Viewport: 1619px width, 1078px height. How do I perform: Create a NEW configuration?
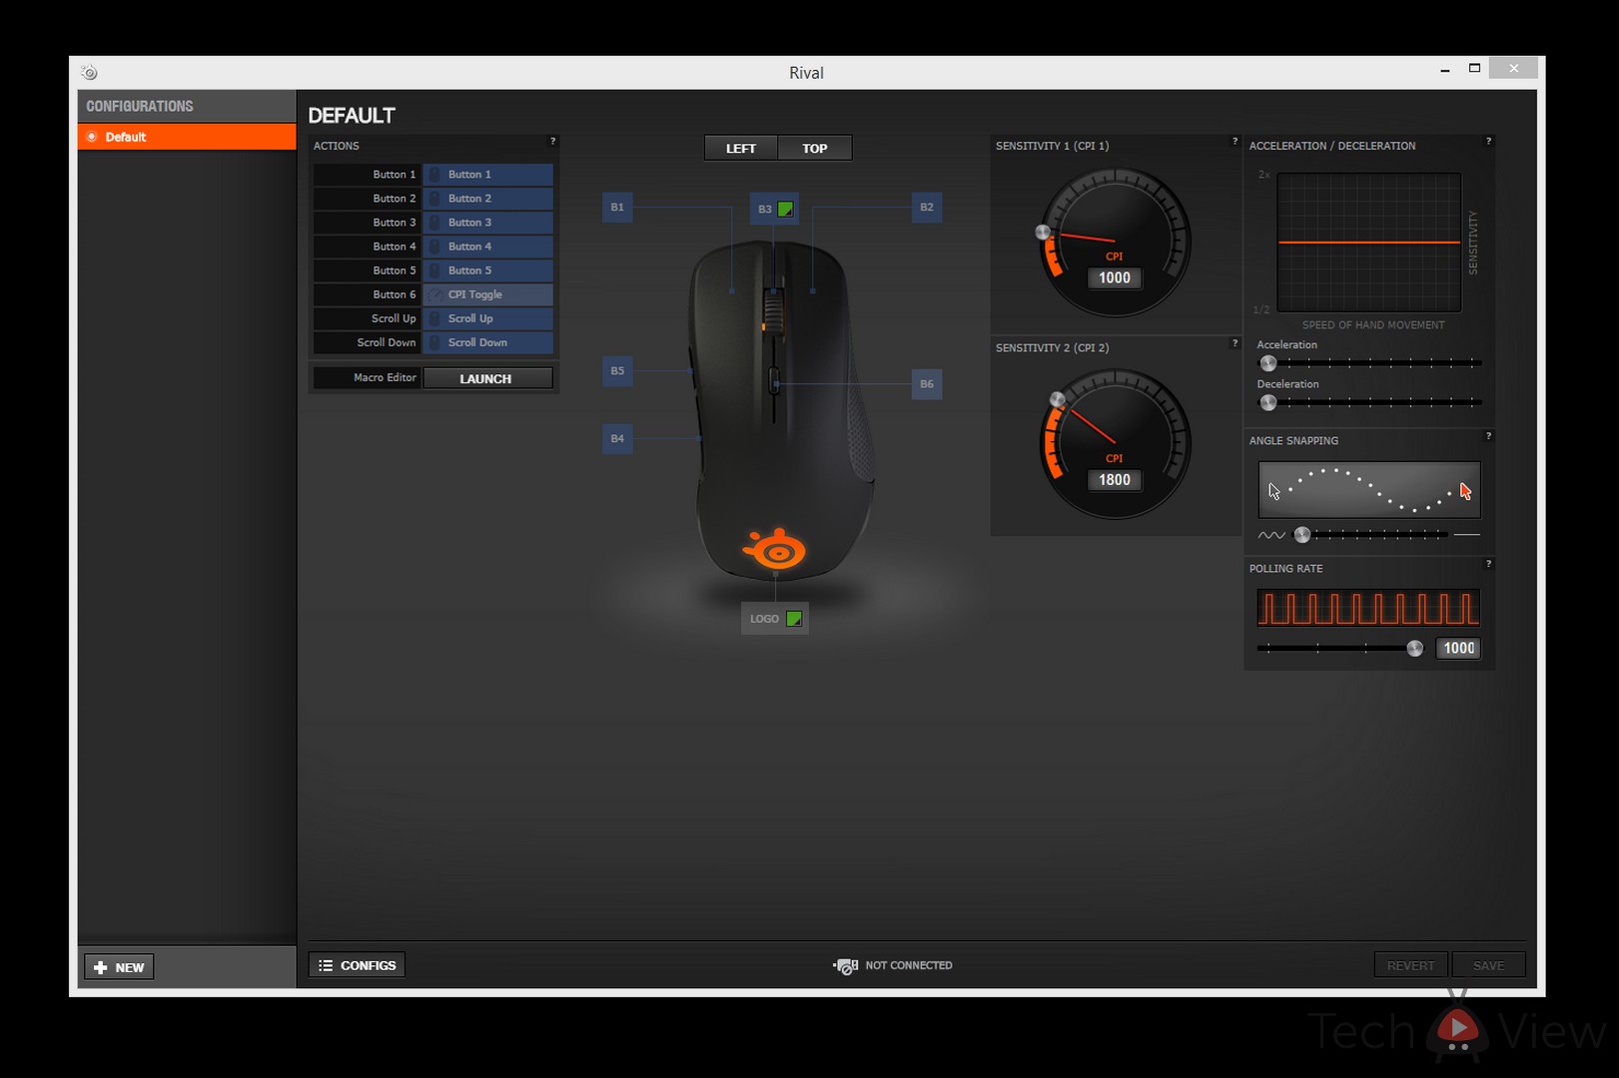[119, 967]
